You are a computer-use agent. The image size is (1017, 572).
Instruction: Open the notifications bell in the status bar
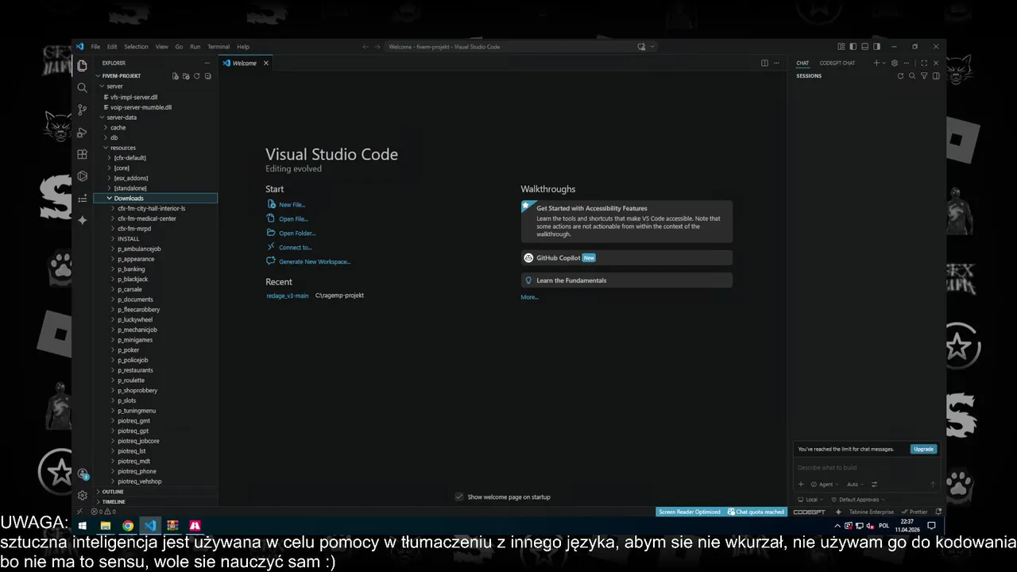click(938, 512)
